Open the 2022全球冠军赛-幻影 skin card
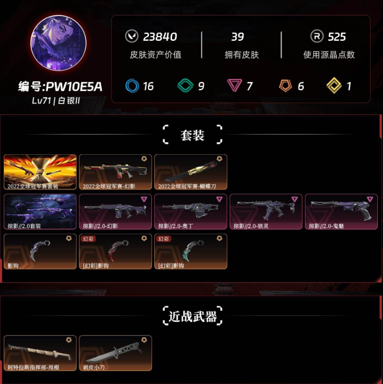The width and height of the screenshot is (383, 384). click(115, 172)
